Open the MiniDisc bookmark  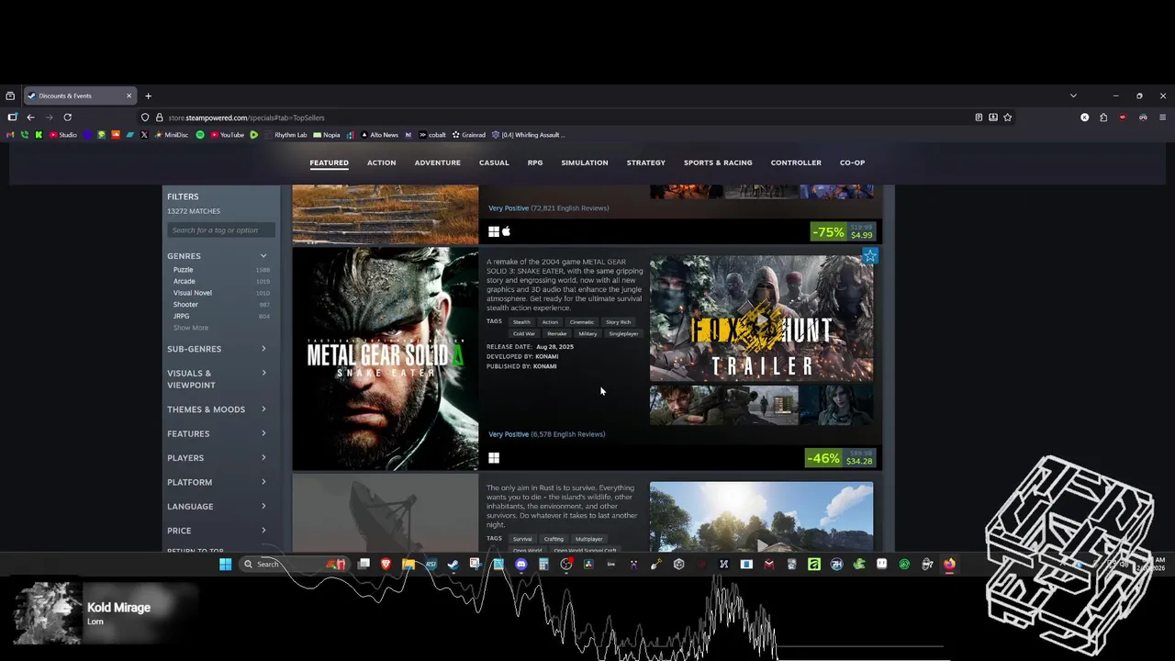(x=171, y=135)
